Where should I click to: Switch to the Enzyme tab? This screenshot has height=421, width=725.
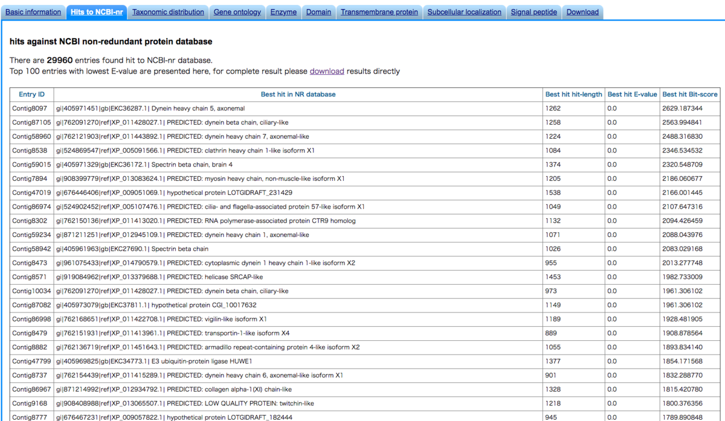coord(283,12)
